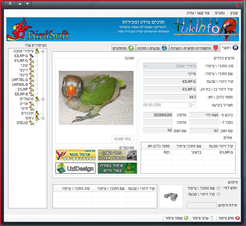Screen dimensions: 246x226
Task: Select search by bird name radio button
Action: click(218, 188)
